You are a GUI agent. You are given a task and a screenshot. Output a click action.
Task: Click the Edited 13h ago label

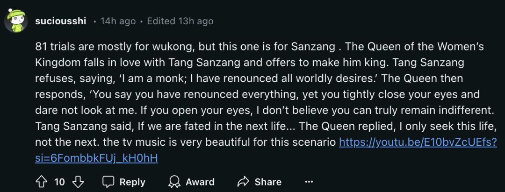point(180,21)
